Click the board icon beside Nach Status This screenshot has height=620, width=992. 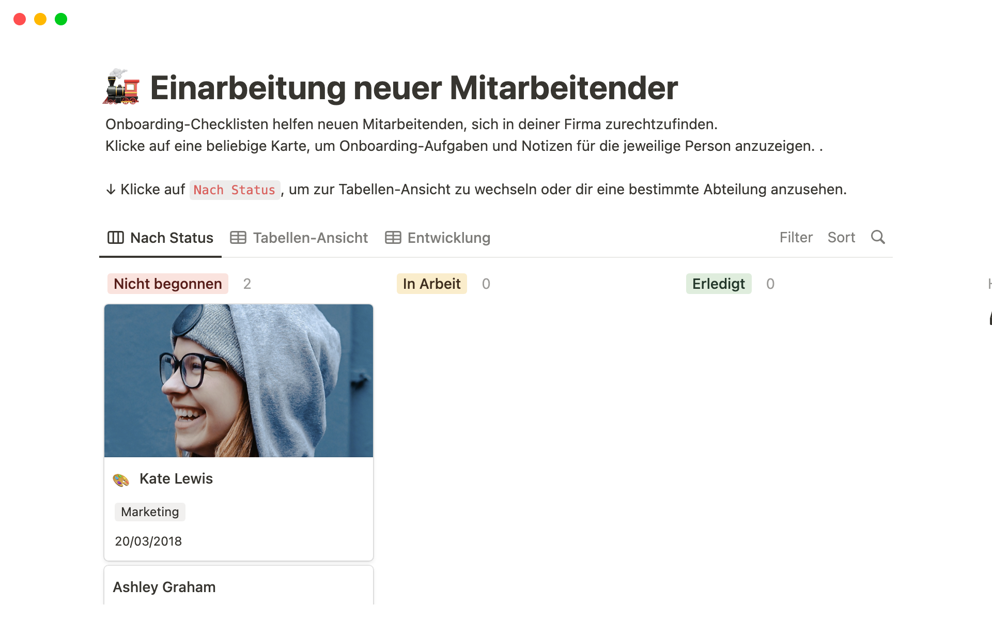tap(116, 238)
